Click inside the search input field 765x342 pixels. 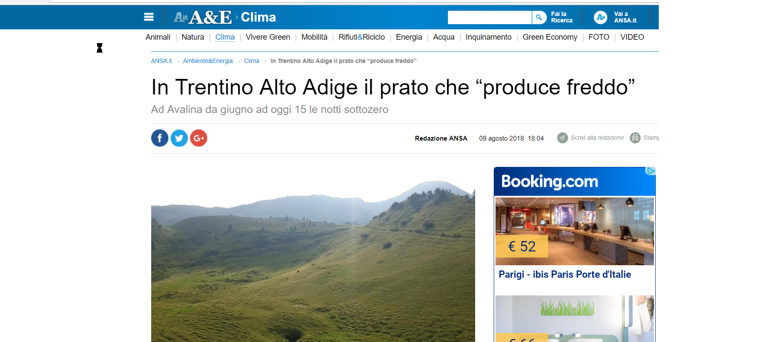(x=490, y=17)
